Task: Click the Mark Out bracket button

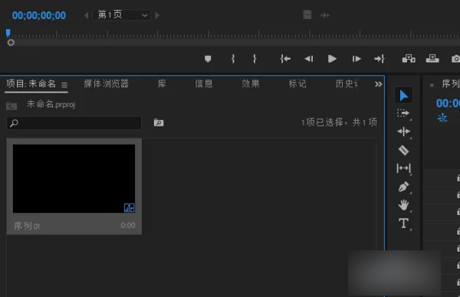Action: coord(255,59)
